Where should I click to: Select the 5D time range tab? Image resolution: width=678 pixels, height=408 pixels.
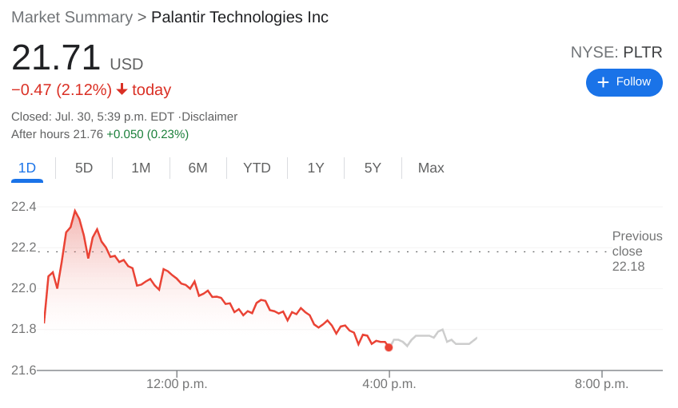[84, 168]
